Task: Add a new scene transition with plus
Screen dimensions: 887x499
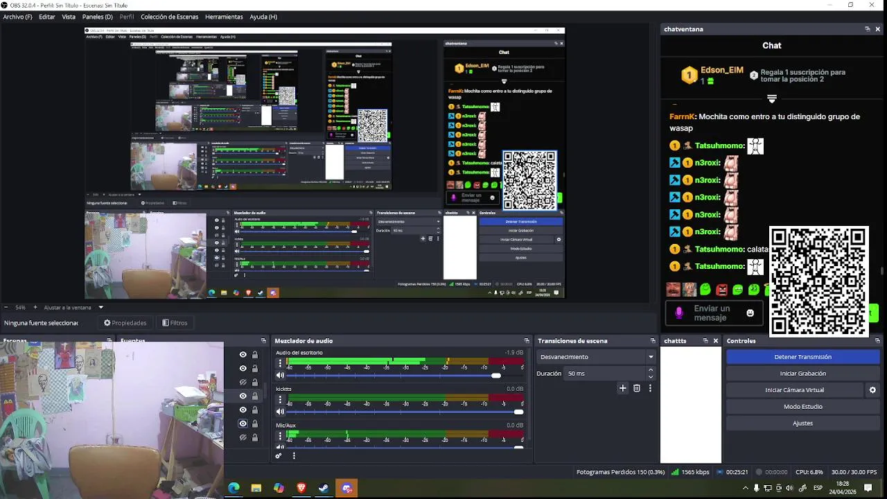Action: (622, 388)
